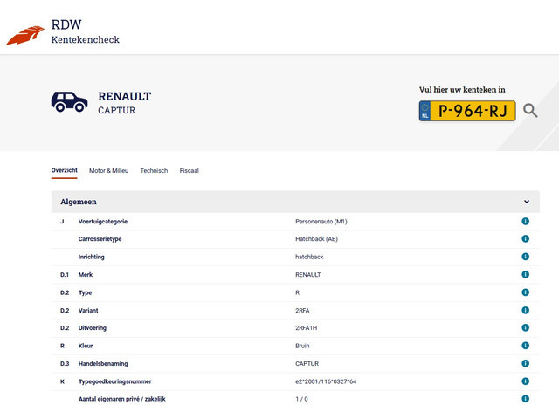Click info icon beside Kleur Bruin

point(526,346)
